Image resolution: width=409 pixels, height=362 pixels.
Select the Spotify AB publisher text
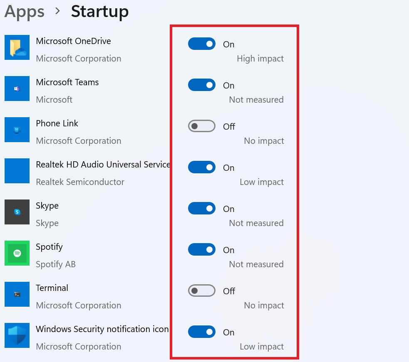(55, 264)
